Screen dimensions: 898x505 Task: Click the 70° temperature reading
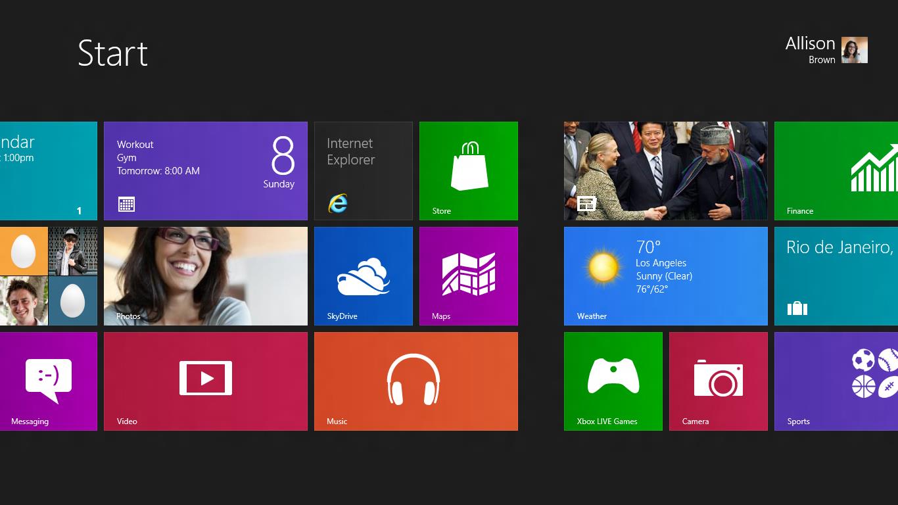click(x=648, y=247)
